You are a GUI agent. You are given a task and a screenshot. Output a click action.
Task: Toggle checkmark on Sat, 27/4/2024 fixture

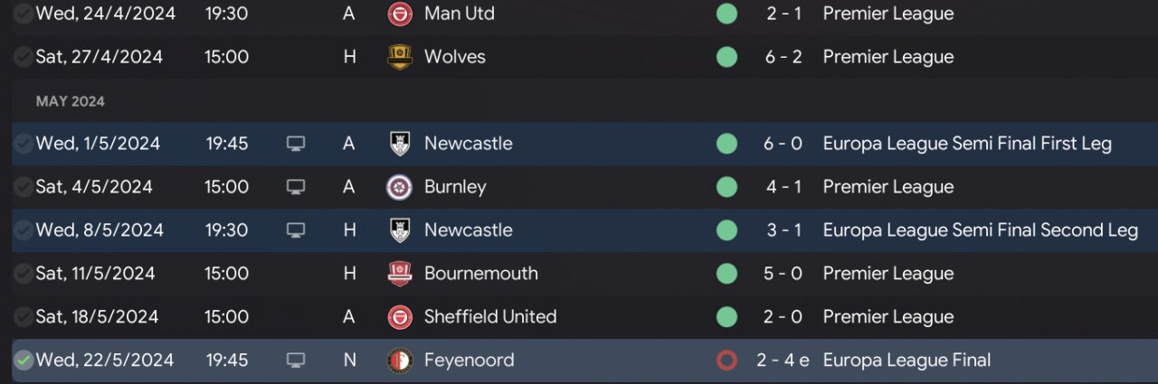click(x=24, y=57)
